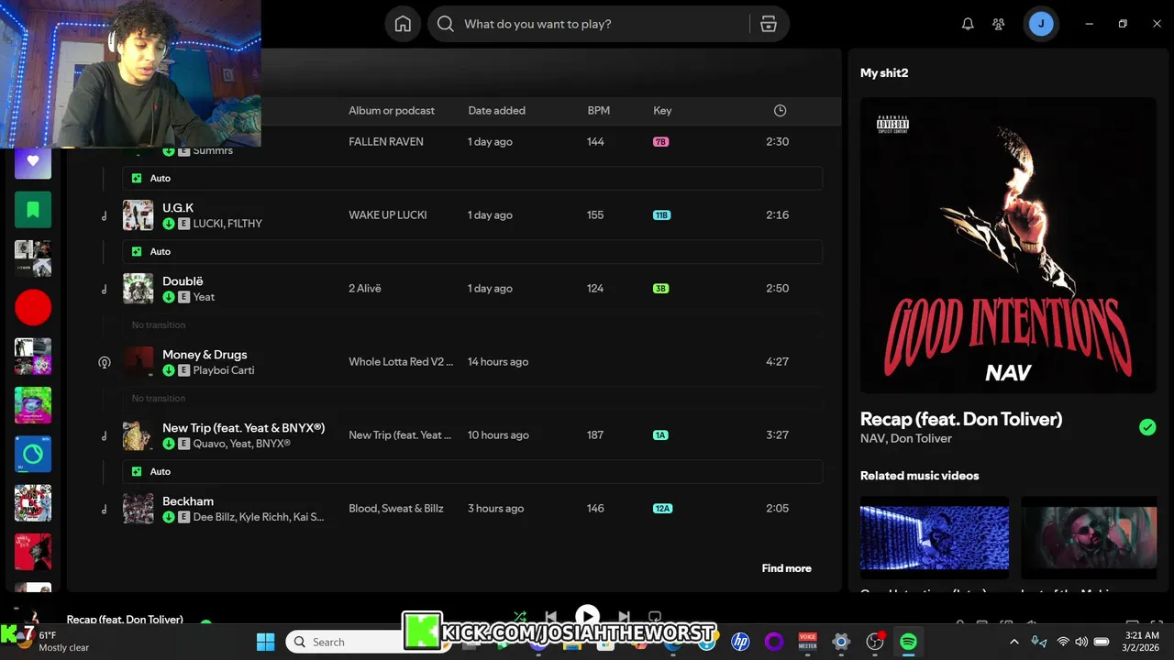Image resolution: width=1174 pixels, height=660 pixels.
Task: Open the Auto transition below U.G.K
Action: click(x=472, y=251)
